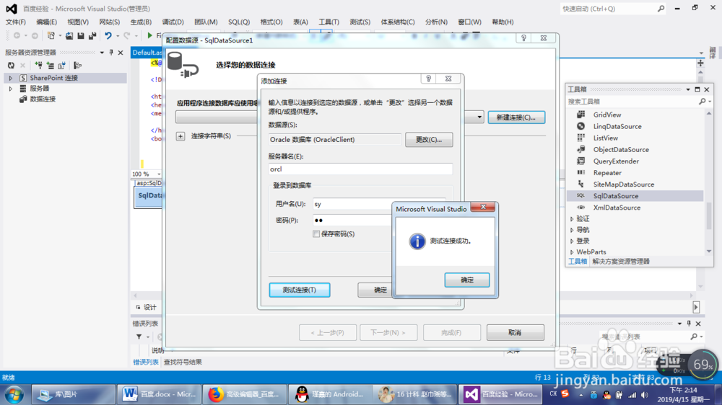Open Server Explorer window options dropdown
722x405 pixels.
(x=102, y=53)
